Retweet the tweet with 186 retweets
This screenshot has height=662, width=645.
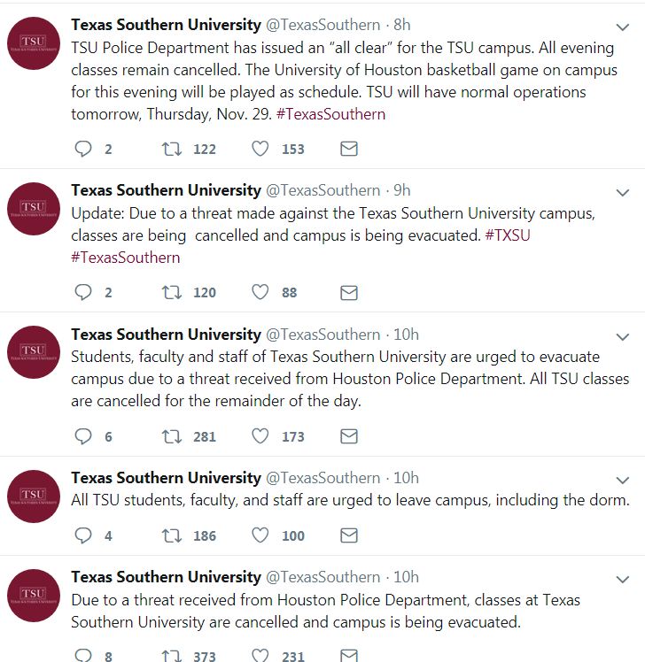click(x=172, y=535)
